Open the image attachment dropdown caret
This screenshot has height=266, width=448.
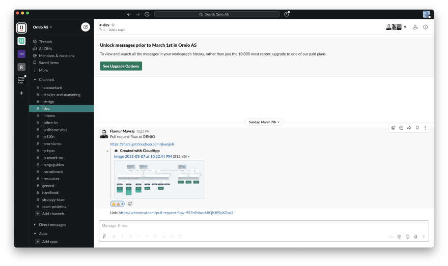(188, 157)
